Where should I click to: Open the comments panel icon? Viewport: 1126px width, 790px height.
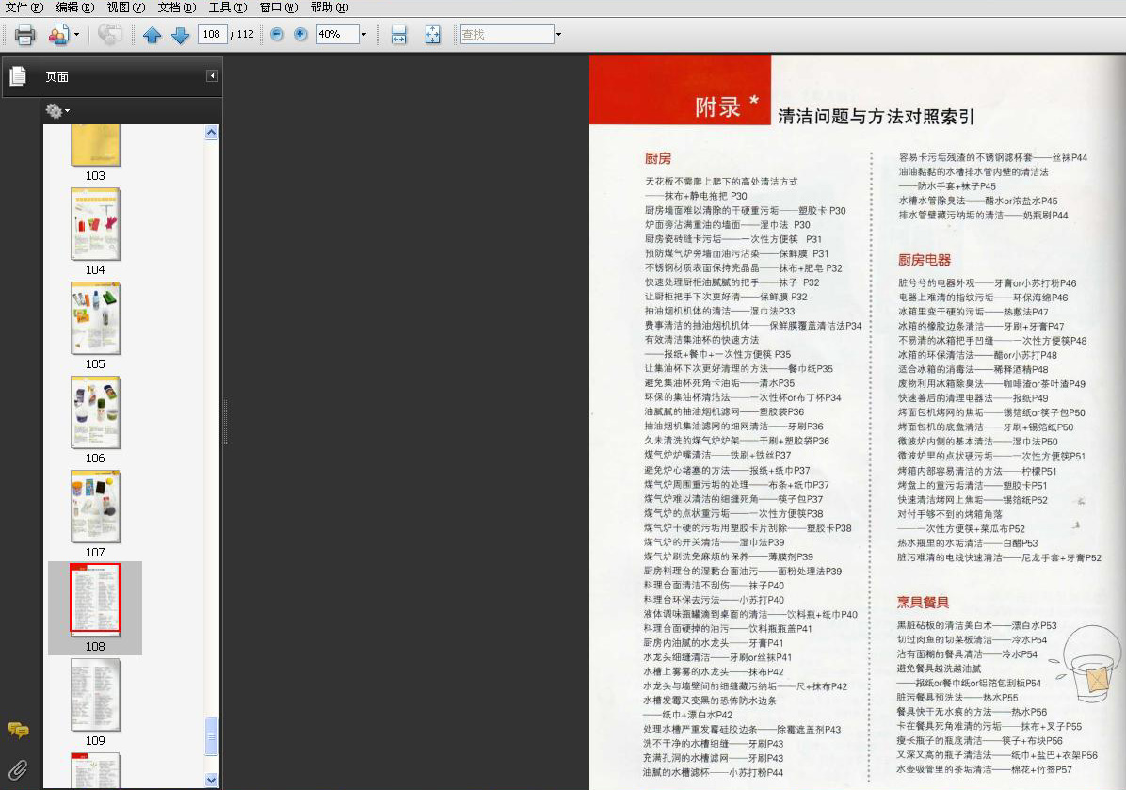18,731
